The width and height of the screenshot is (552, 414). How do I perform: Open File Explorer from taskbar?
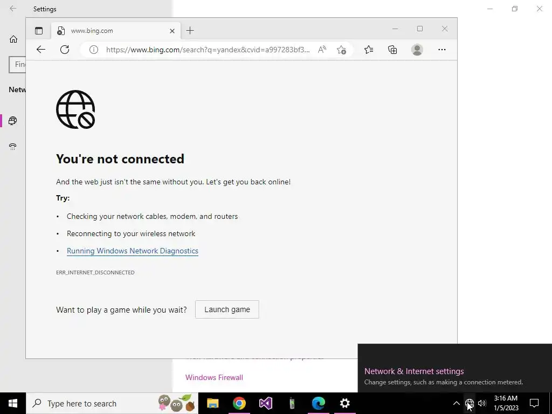[x=212, y=403]
